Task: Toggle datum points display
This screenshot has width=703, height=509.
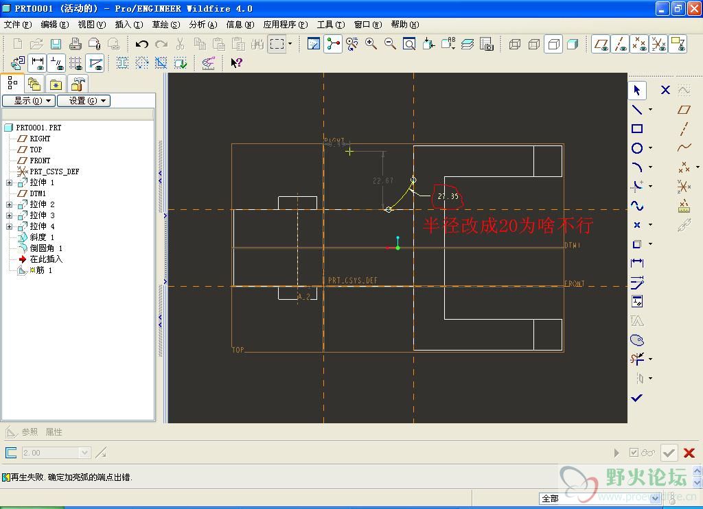Action: point(639,44)
